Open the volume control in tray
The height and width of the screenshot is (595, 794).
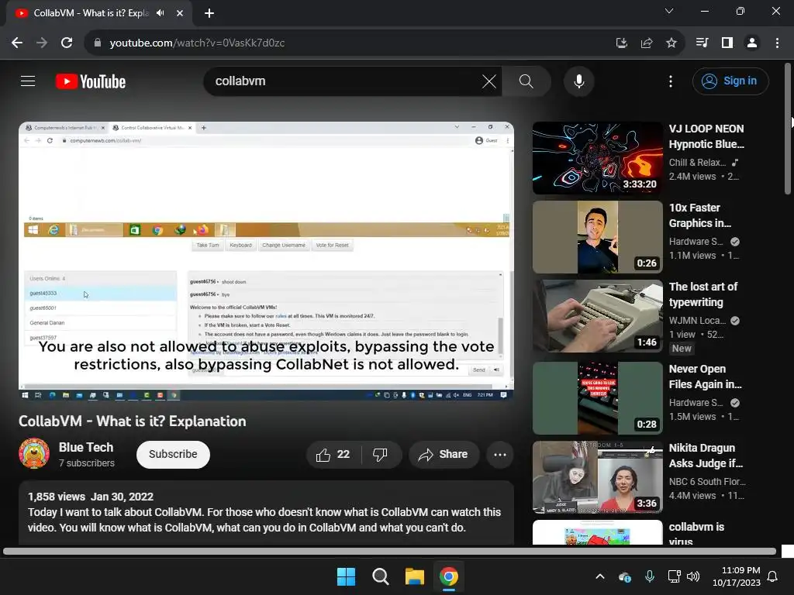(x=693, y=576)
